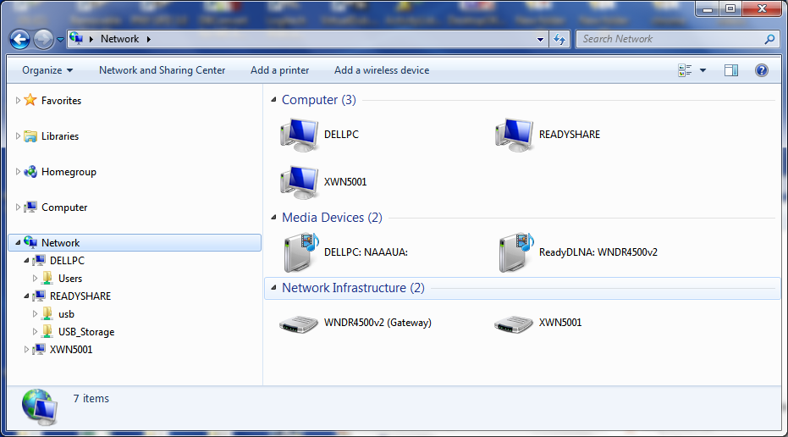Open the breadcrumb arrow after Network

click(x=149, y=39)
